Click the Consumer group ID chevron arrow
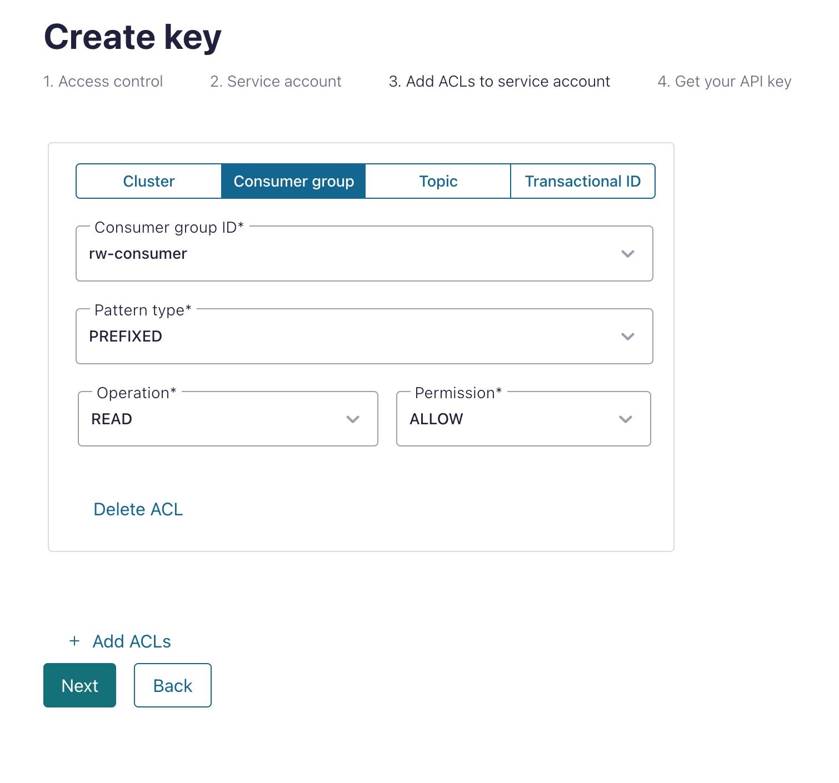 628,254
